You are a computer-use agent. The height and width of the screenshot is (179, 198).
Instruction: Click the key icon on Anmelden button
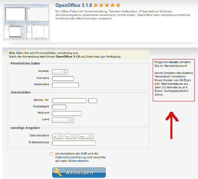pos(58,172)
